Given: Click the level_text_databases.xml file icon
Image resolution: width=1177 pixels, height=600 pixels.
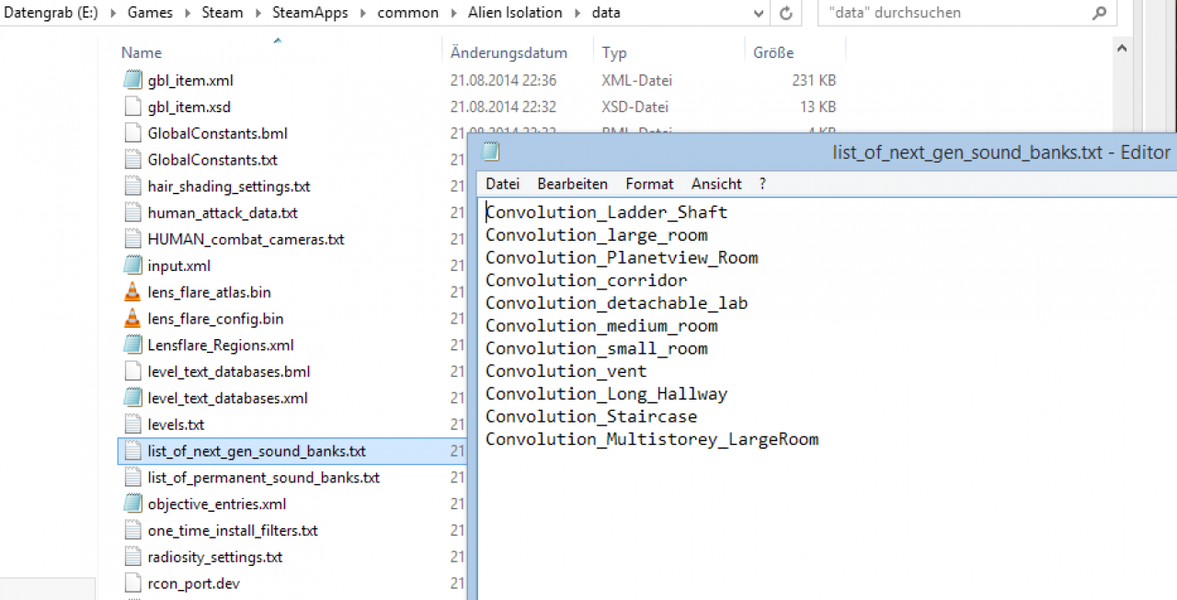Looking at the screenshot, I should click(x=132, y=398).
